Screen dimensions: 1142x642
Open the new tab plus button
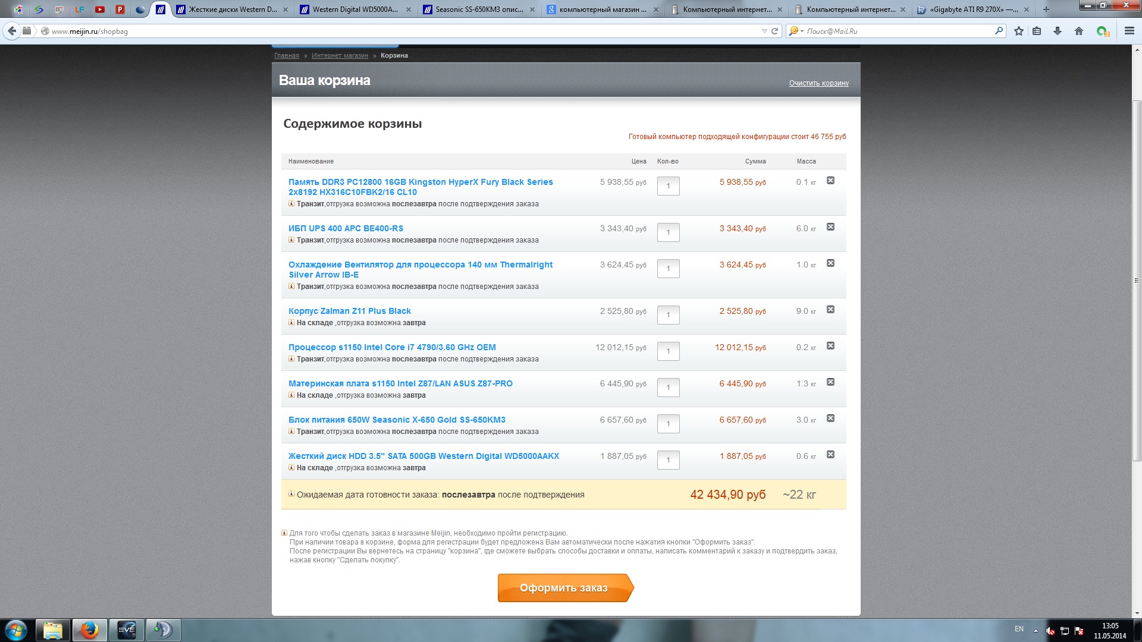(x=1046, y=10)
